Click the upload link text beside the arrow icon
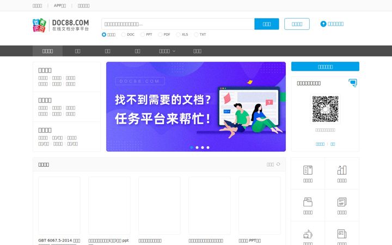The width and height of the screenshot is (392, 245). (335, 24)
